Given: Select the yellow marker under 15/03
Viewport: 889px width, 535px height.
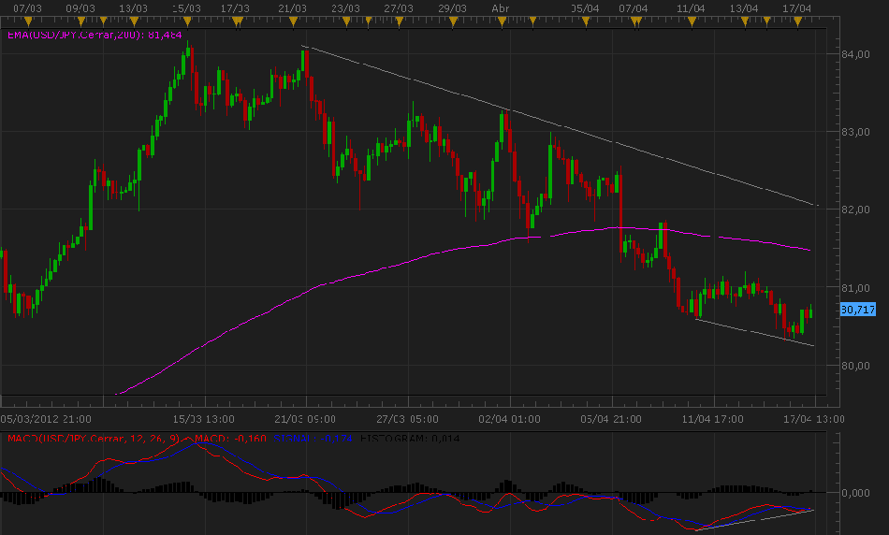Looking at the screenshot, I should [188, 19].
